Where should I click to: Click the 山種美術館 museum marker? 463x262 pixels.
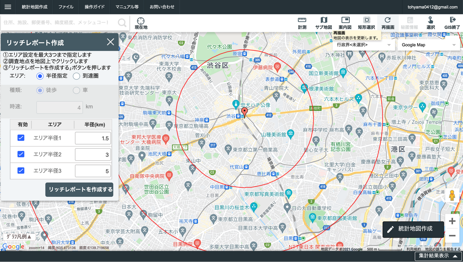291,134
